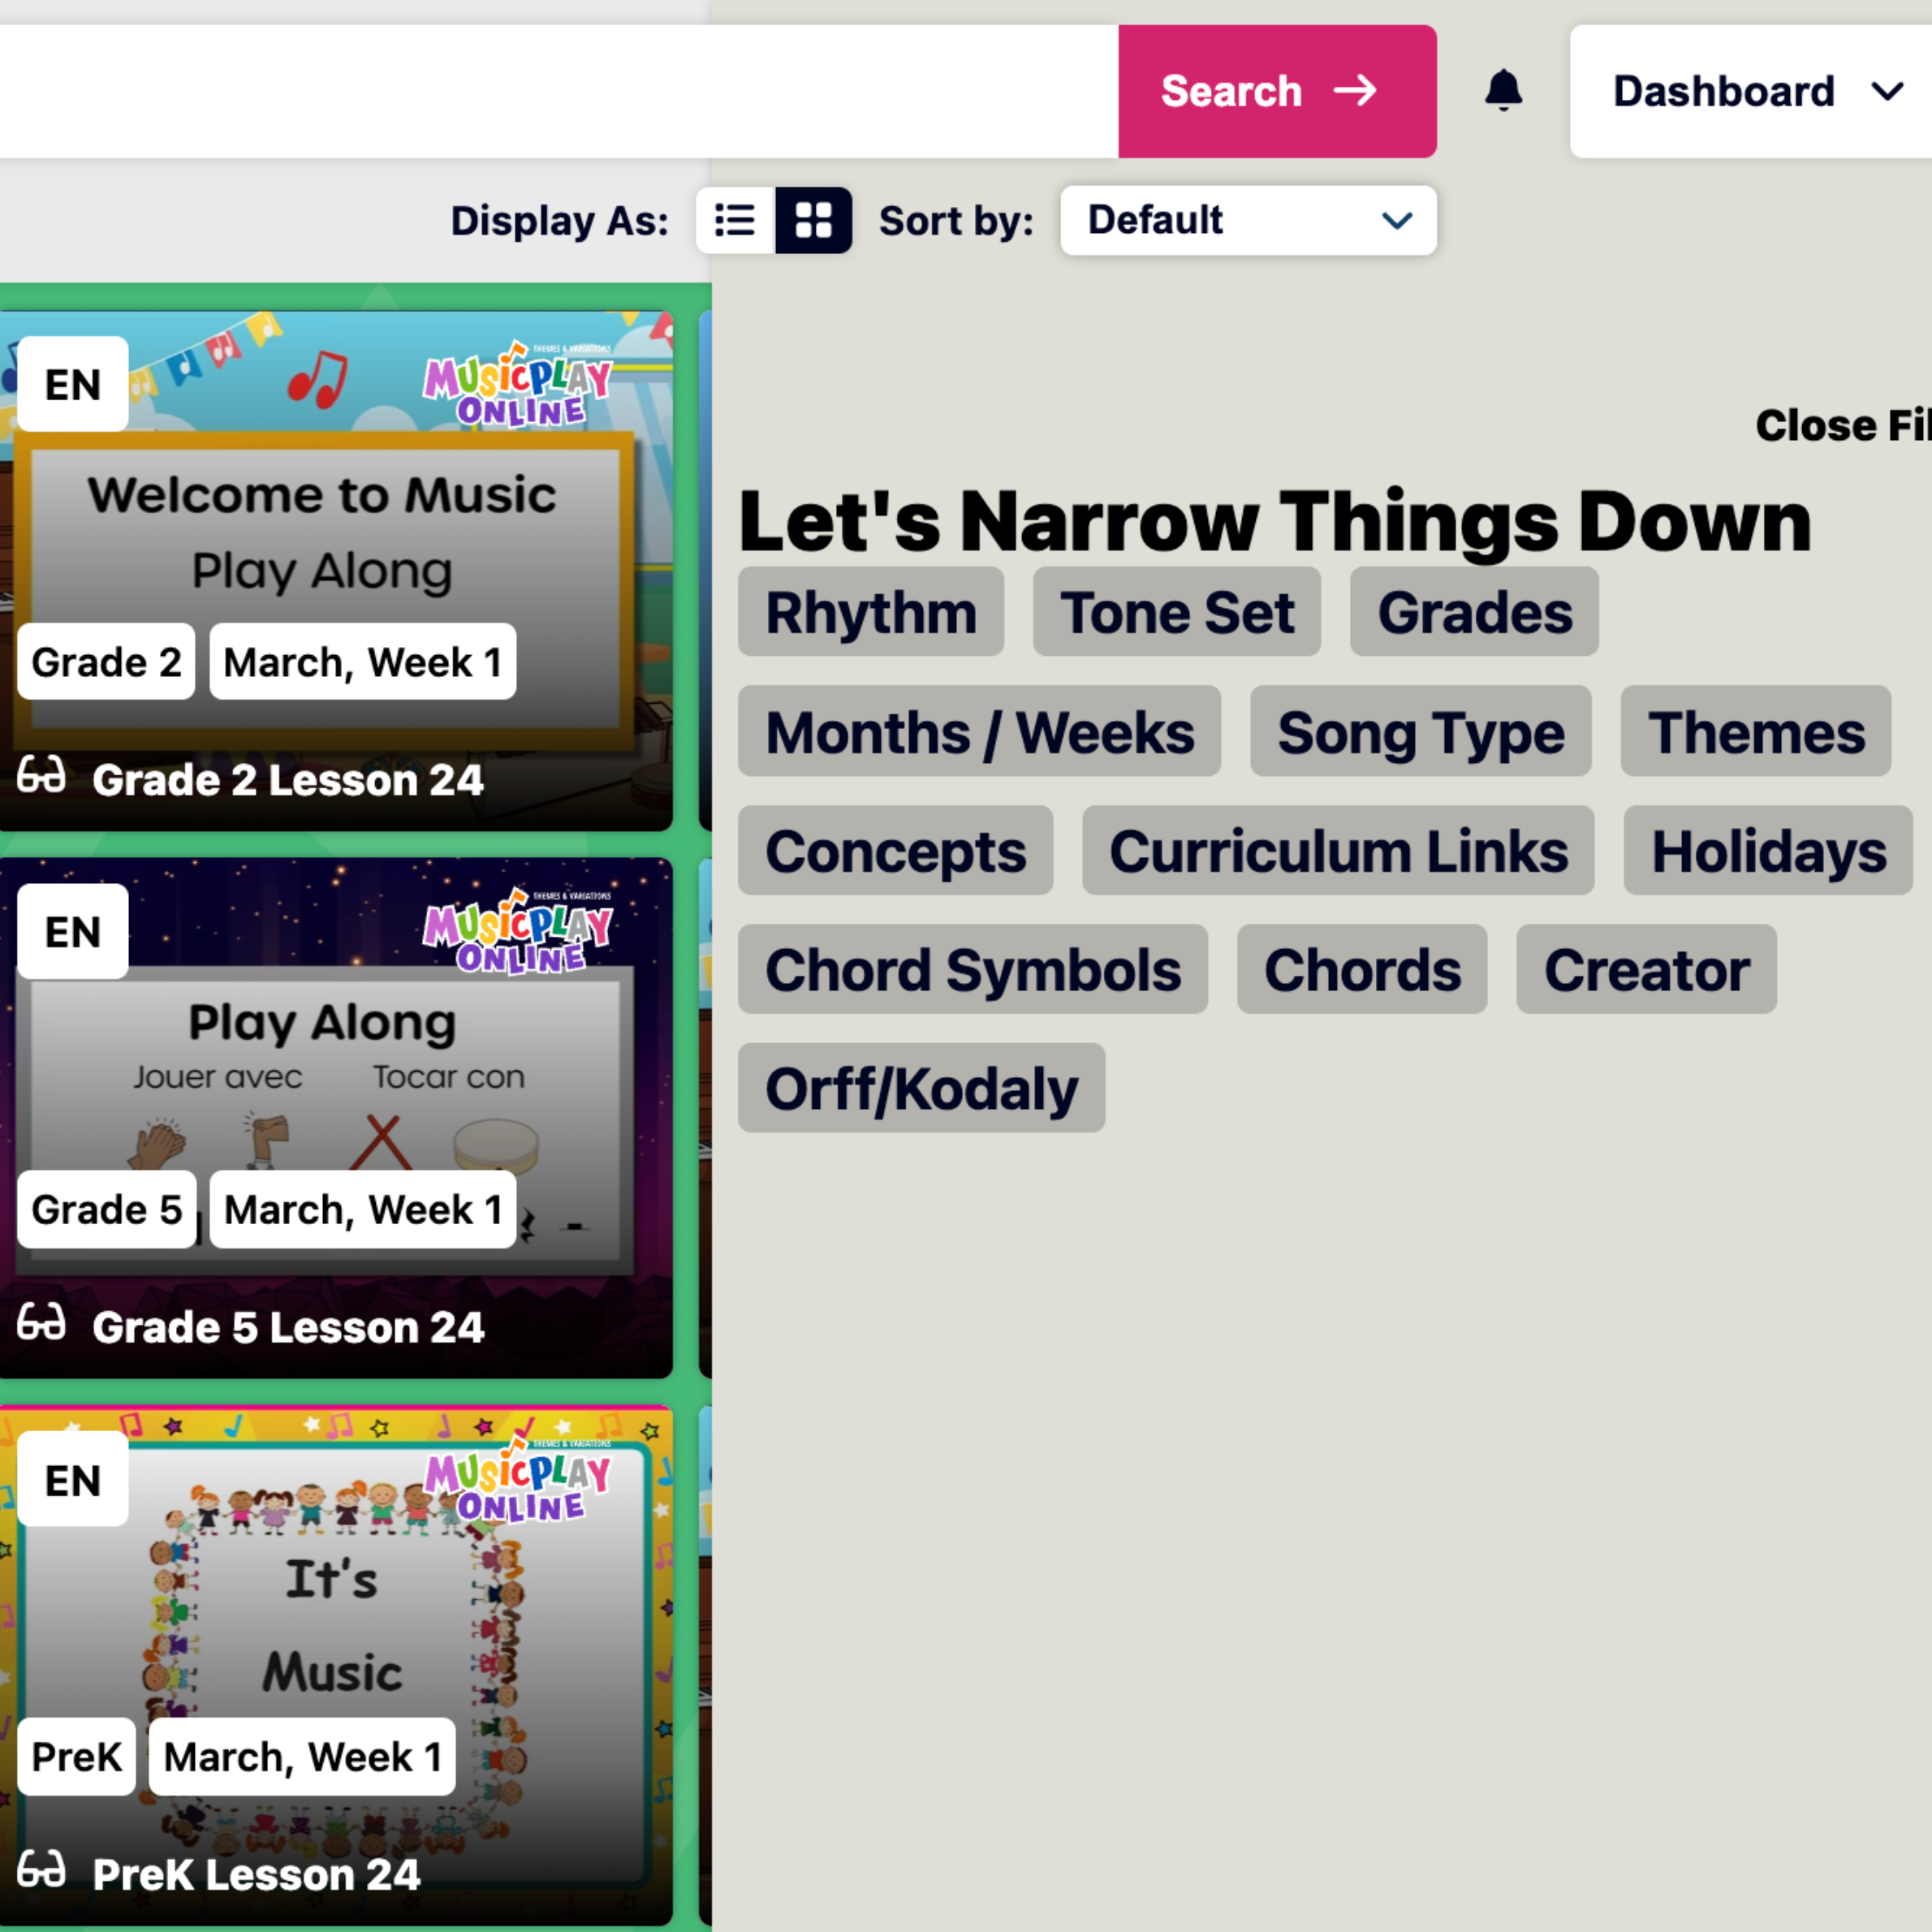Image resolution: width=1932 pixels, height=1932 pixels.
Task: Toggle the Holidays filter tag
Action: click(1767, 851)
